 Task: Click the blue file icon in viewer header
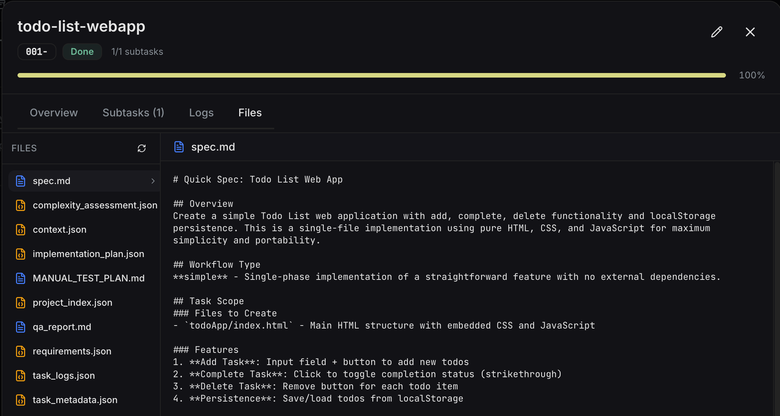pos(179,147)
